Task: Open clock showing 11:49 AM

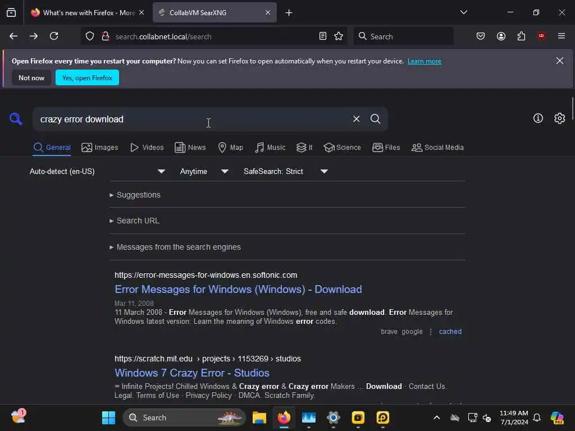Action: [514, 418]
